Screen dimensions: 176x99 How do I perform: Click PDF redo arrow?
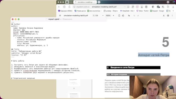138,16
